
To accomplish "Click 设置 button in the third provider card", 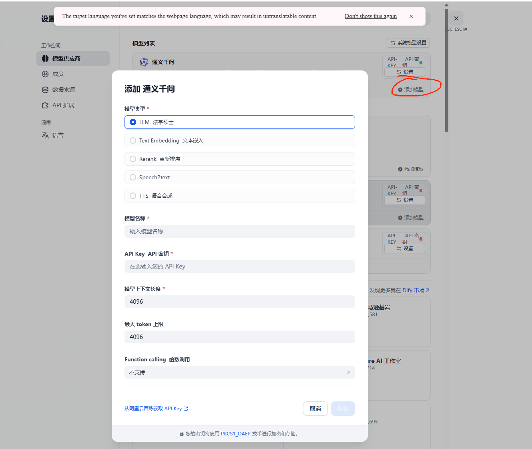I will (x=405, y=200).
